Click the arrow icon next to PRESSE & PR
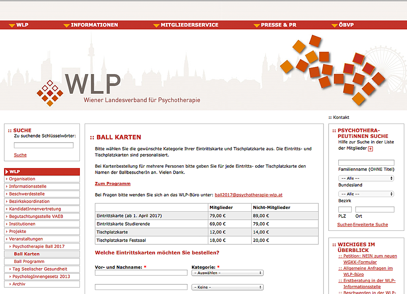The width and height of the screenshot is (407, 294). pos(256,25)
